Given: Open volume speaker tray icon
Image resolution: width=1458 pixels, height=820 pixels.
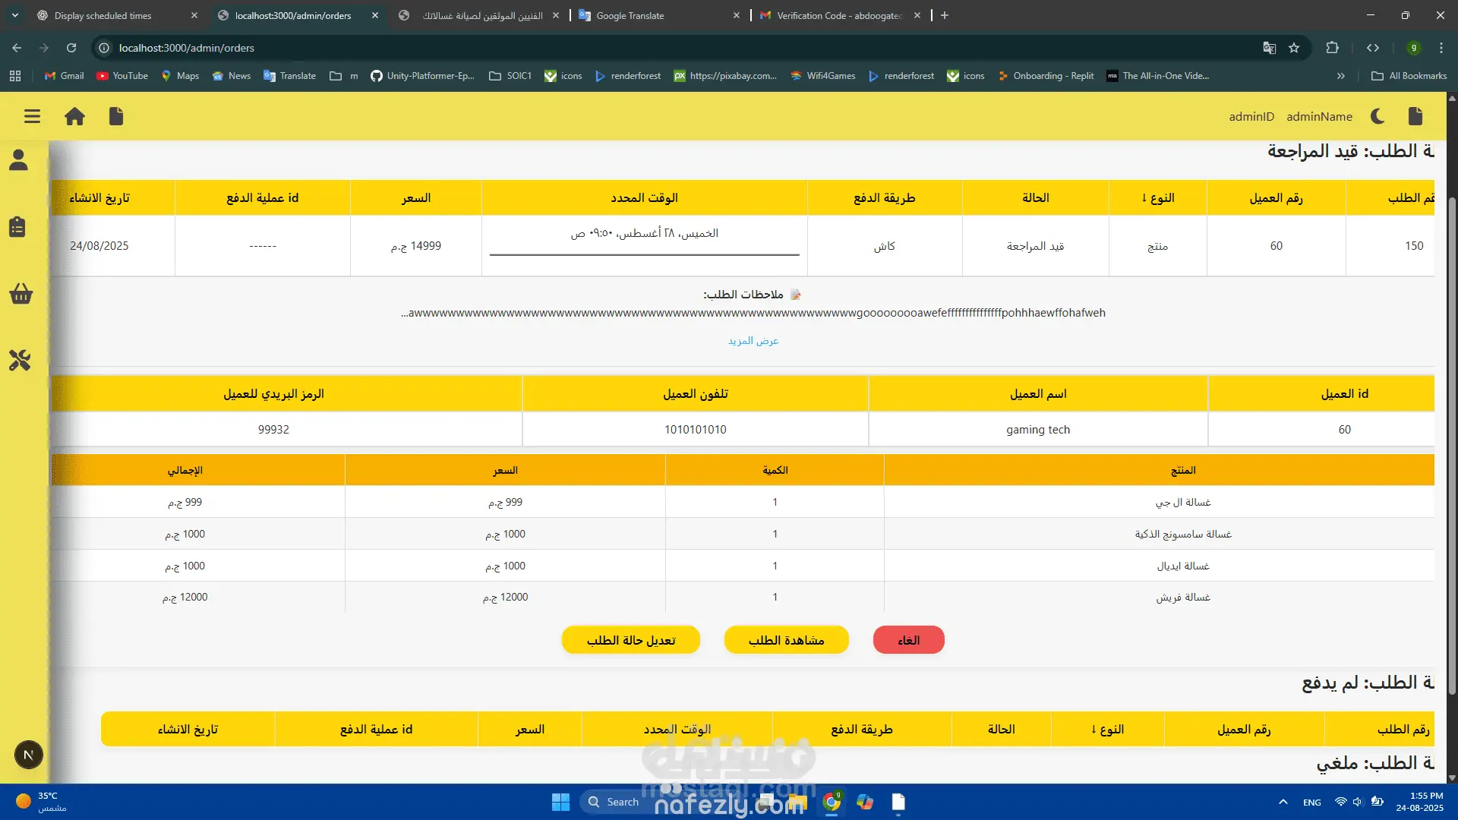Looking at the screenshot, I should (1358, 802).
